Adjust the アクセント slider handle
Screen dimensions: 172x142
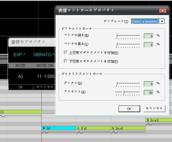123,92
